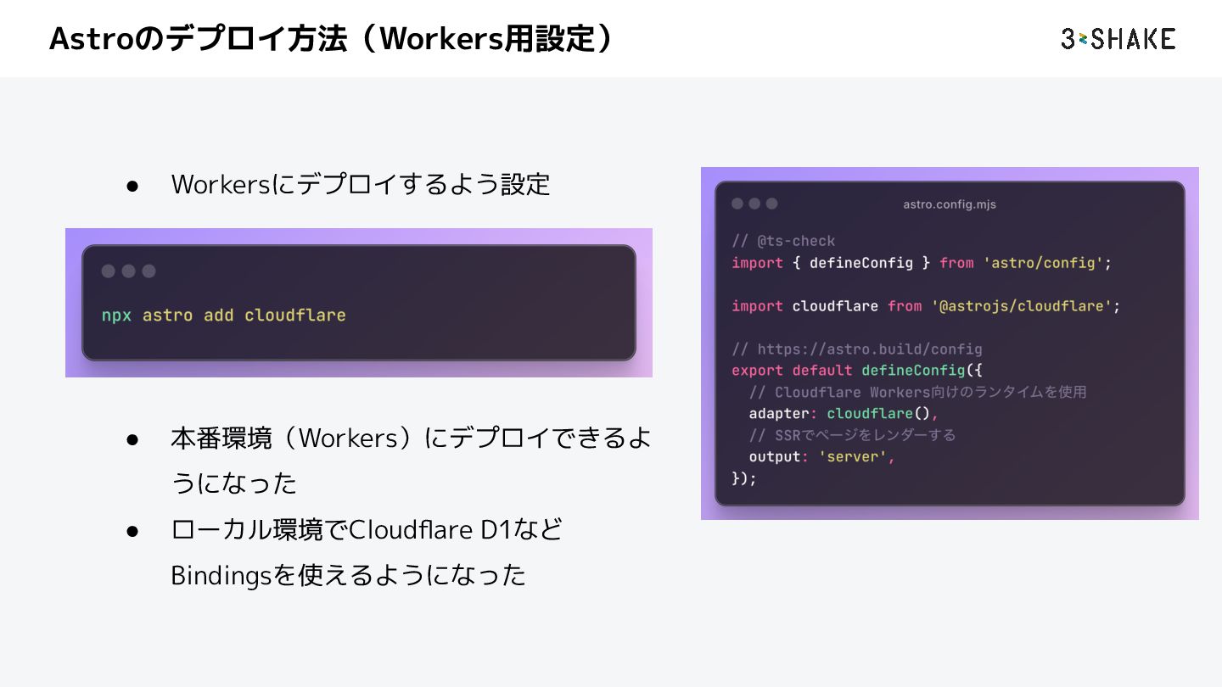Click the line importing defineConfig from 'astro/config'
The height and width of the screenshot is (687, 1222).
(922, 263)
